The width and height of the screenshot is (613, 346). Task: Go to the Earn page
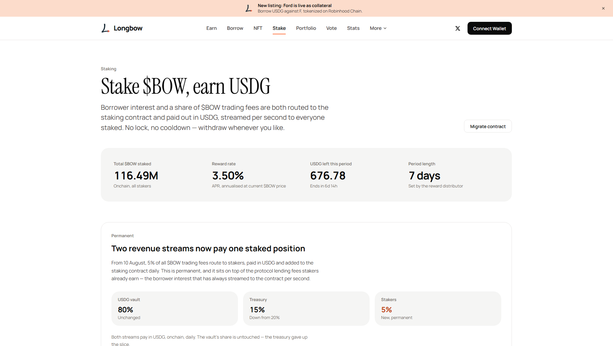coord(211,28)
